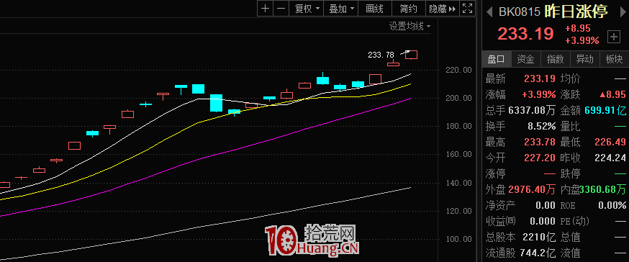The image size is (629, 262).
Task: Zoom in chart with plus button
Action: click(265, 9)
